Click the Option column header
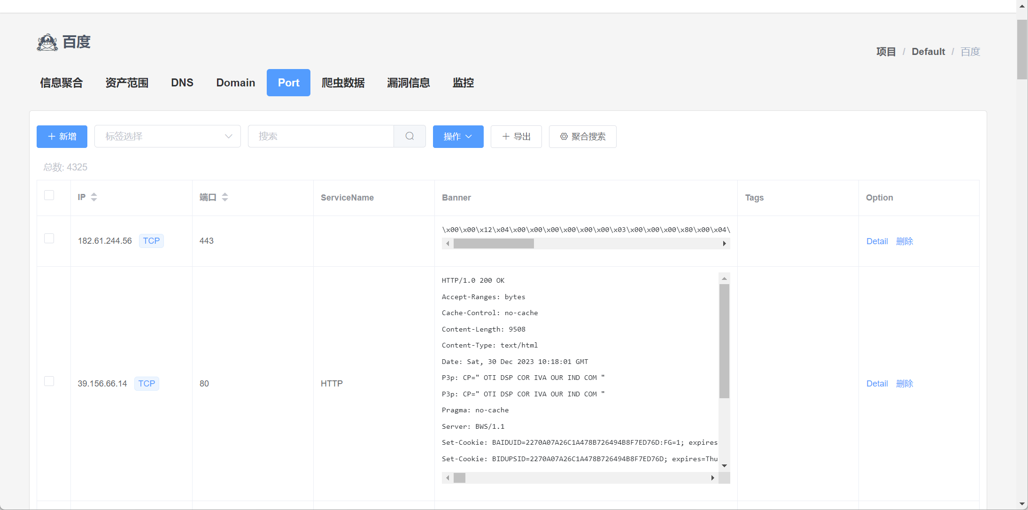Screen dimensions: 1028x510 (880, 198)
